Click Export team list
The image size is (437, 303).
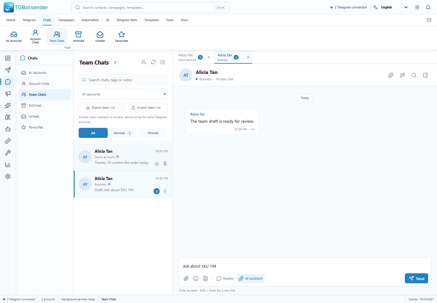point(100,108)
